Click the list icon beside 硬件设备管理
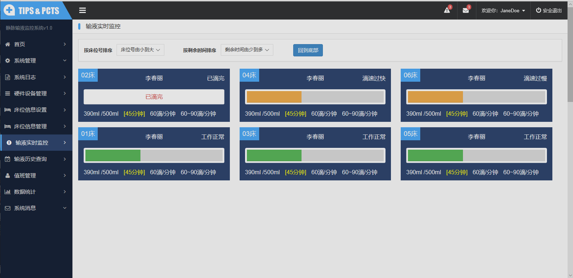 [8, 93]
